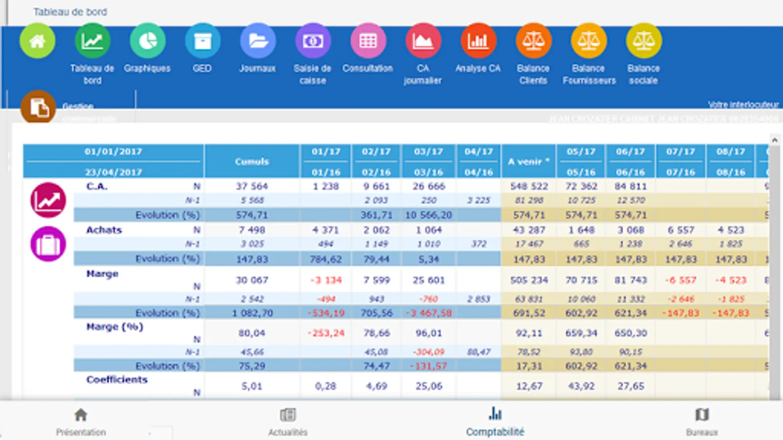Open the Analyse CA bar chart icon
Screen dimensions: 783x440
coord(478,41)
